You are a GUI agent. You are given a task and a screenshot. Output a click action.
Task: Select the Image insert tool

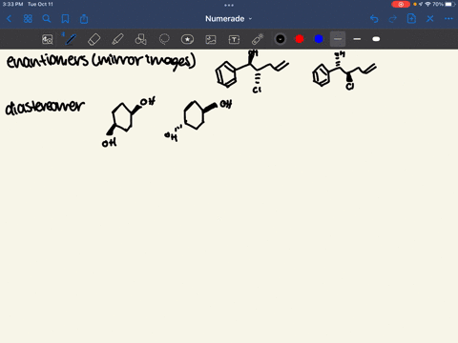click(211, 39)
